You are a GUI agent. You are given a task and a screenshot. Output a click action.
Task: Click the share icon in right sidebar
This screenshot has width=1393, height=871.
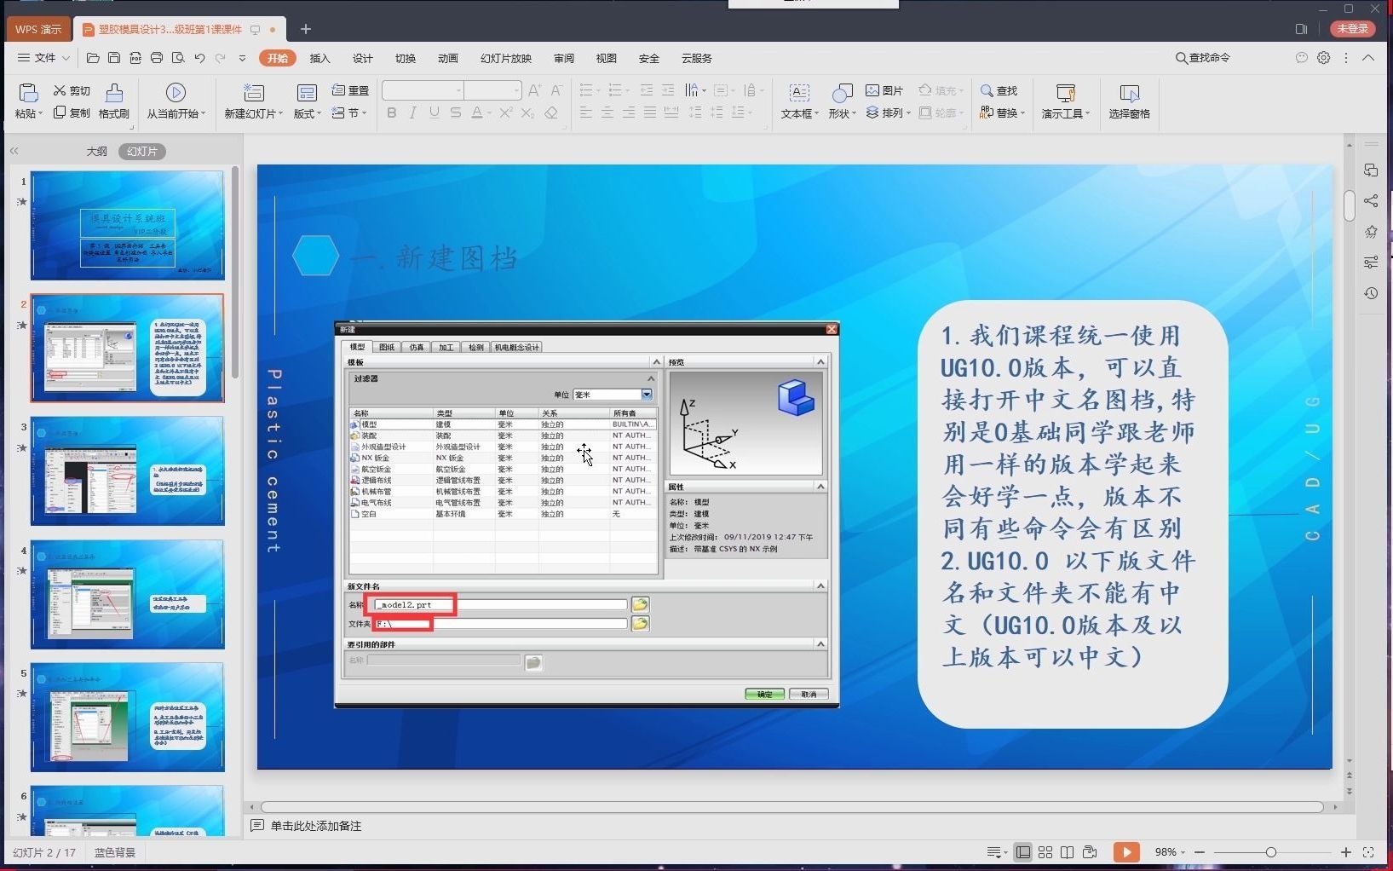[1371, 201]
